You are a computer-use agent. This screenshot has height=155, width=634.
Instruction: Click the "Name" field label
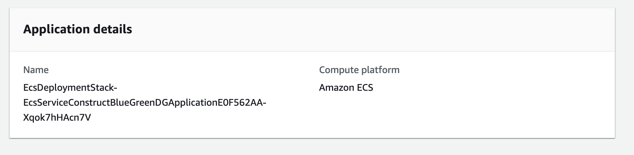(36, 70)
